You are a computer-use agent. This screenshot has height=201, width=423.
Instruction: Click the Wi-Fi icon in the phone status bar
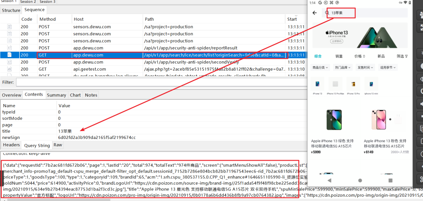(x=405, y=3)
